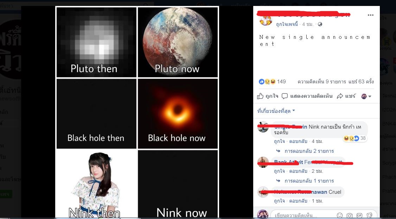Click the 'เขียนความคิดเห็น' comment input field
The image size is (396, 219).
(303, 215)
